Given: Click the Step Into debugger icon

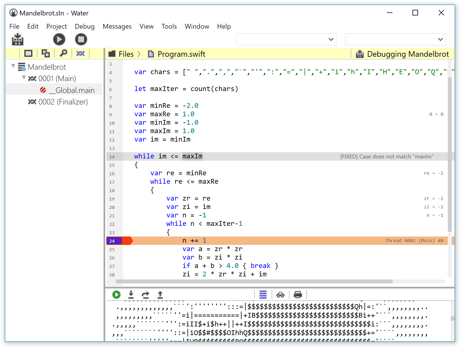Looking at the screenshot, I should click(x=131, y=294).
